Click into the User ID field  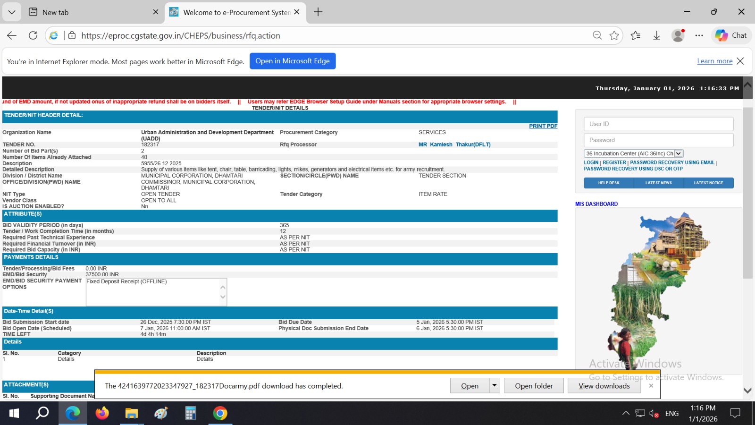(x=658, y=124)
